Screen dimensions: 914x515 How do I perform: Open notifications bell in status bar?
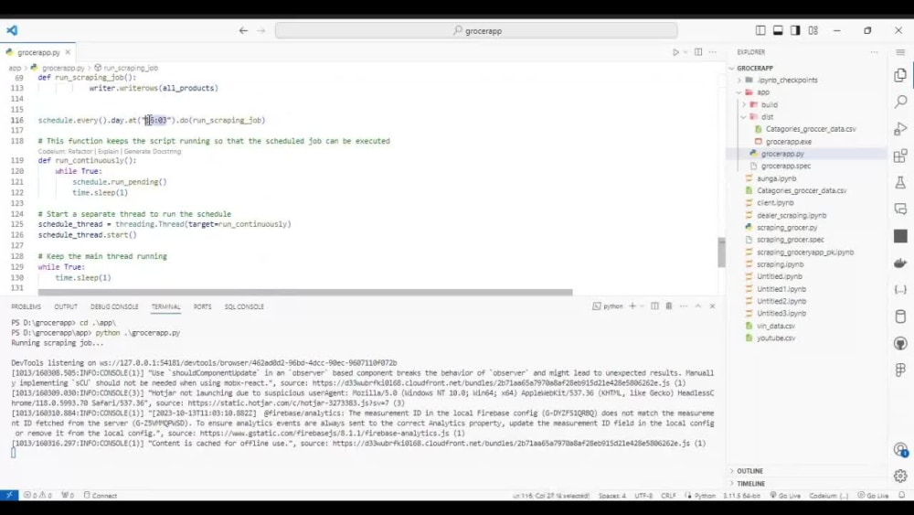pyautogui.click(x=902, y=495)
